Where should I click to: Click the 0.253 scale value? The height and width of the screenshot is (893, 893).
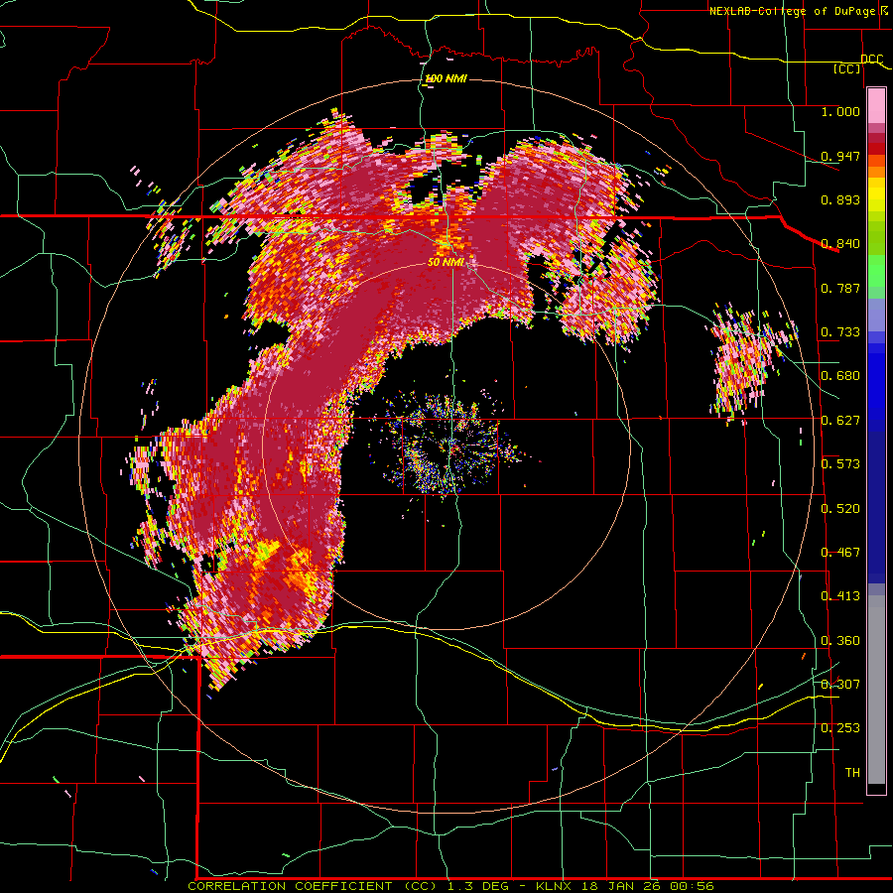pyautogui.click(x=840, y=728)
